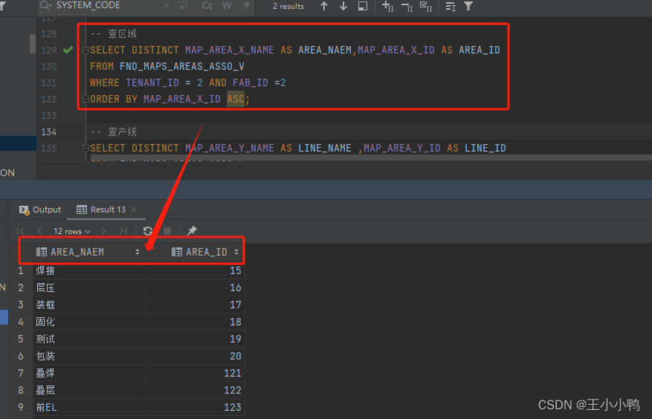Open the search filter funnel icon
The image size is (652, 419).
click(468, 6)
